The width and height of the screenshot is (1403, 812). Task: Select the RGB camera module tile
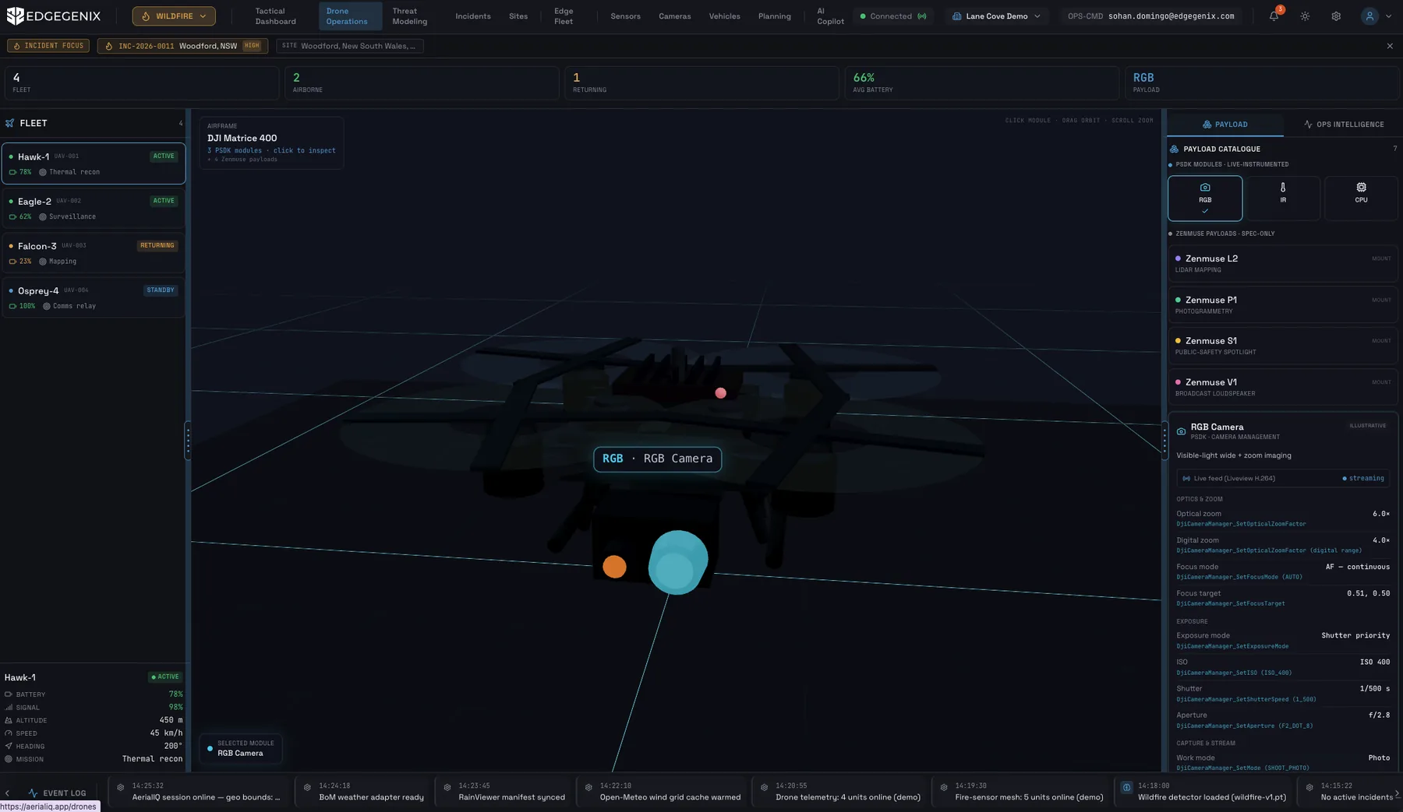[1205, 198]
